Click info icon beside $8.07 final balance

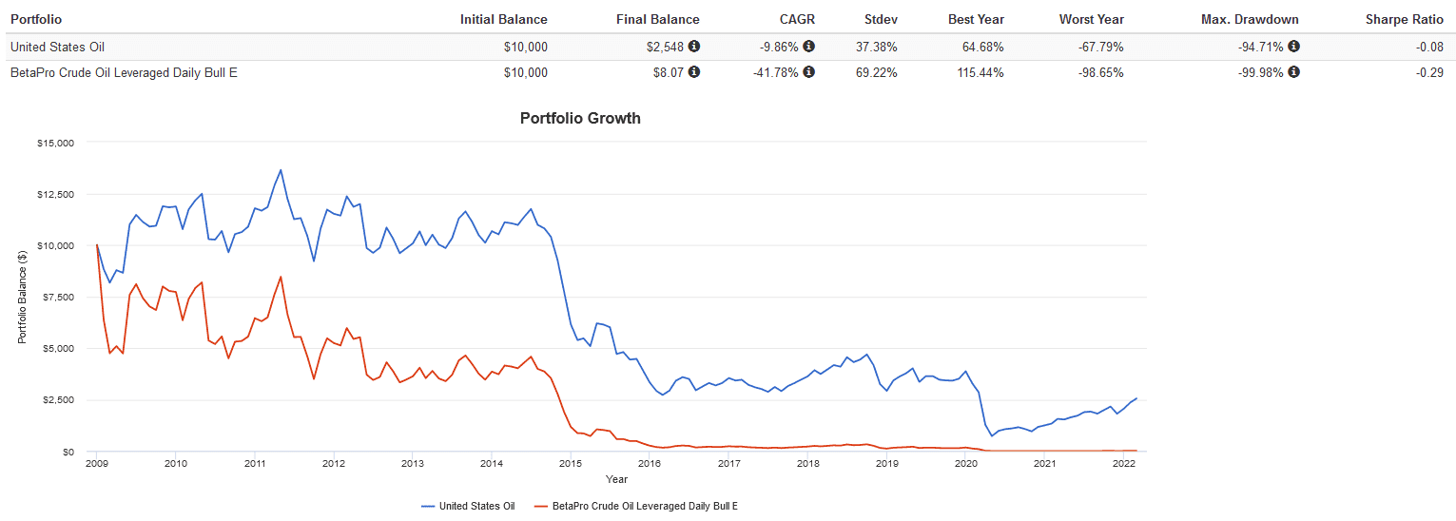[x=694, y=71]
